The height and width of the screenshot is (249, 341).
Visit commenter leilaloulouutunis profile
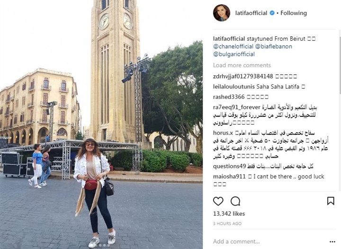pos(234,87)
